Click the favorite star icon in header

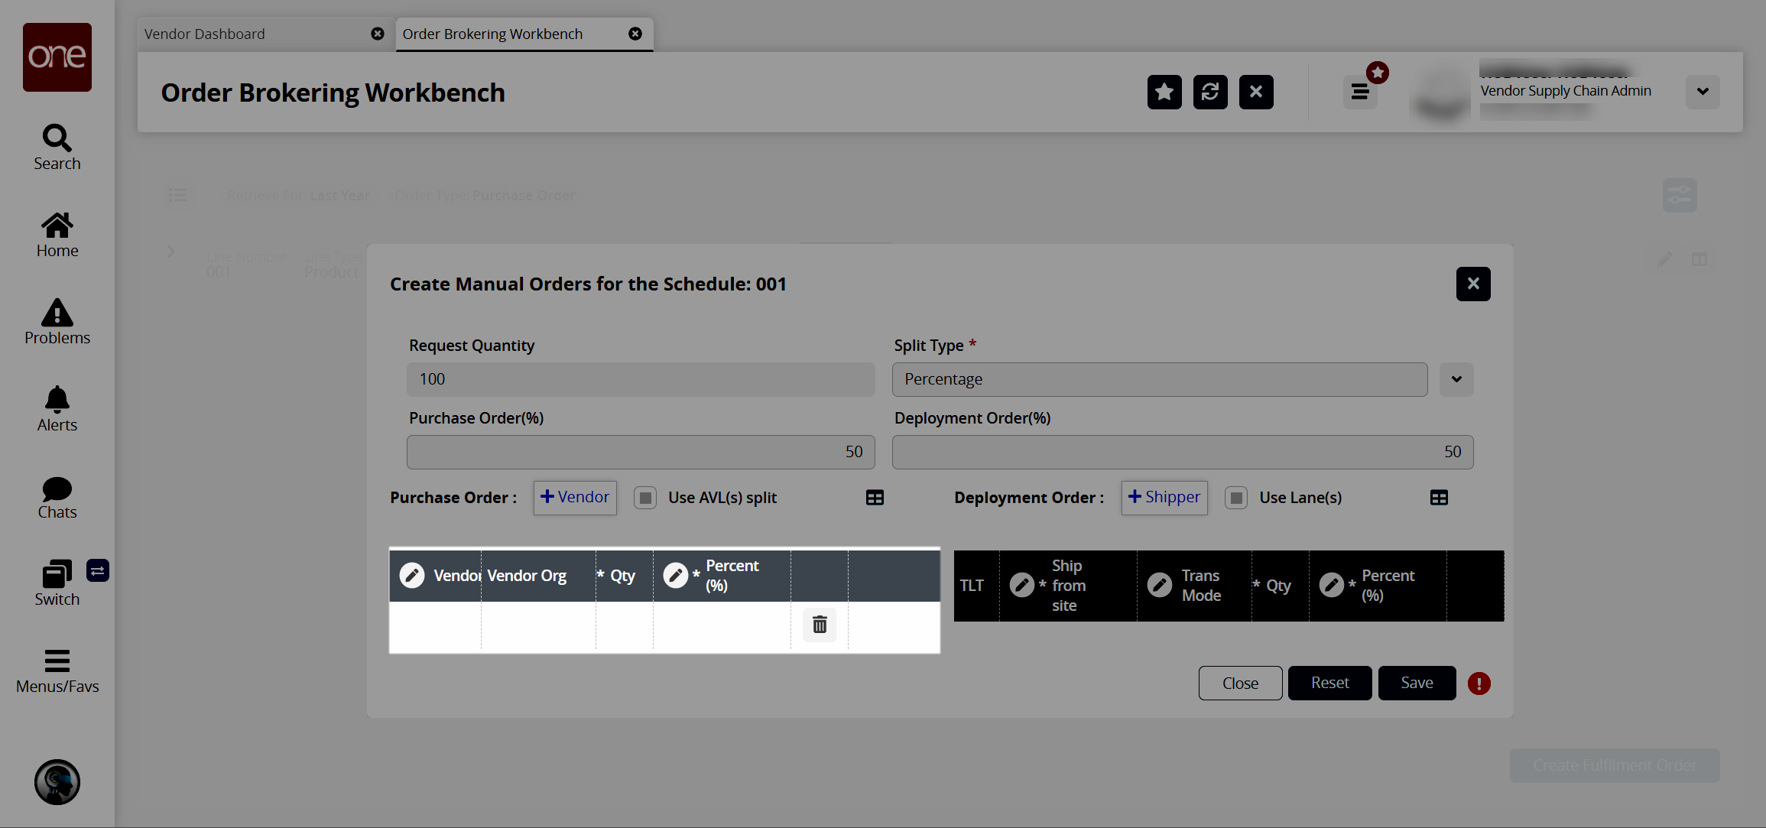(1164, 93)
